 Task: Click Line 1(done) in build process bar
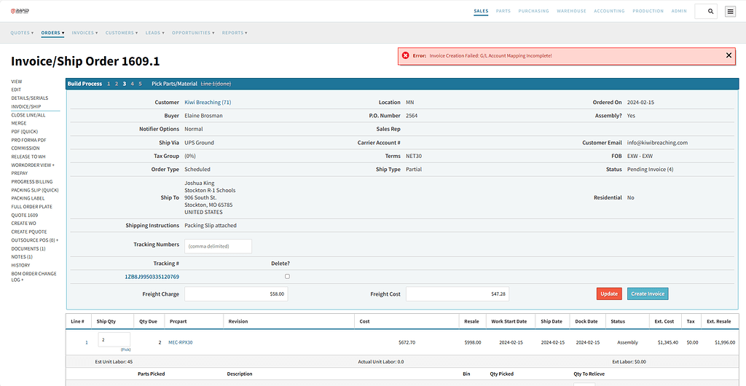216,84
